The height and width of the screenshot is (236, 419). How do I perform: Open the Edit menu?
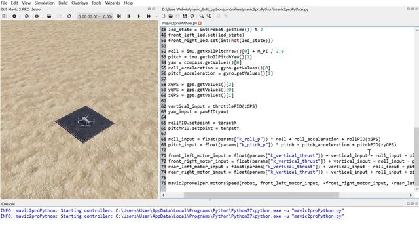[14, 3]
